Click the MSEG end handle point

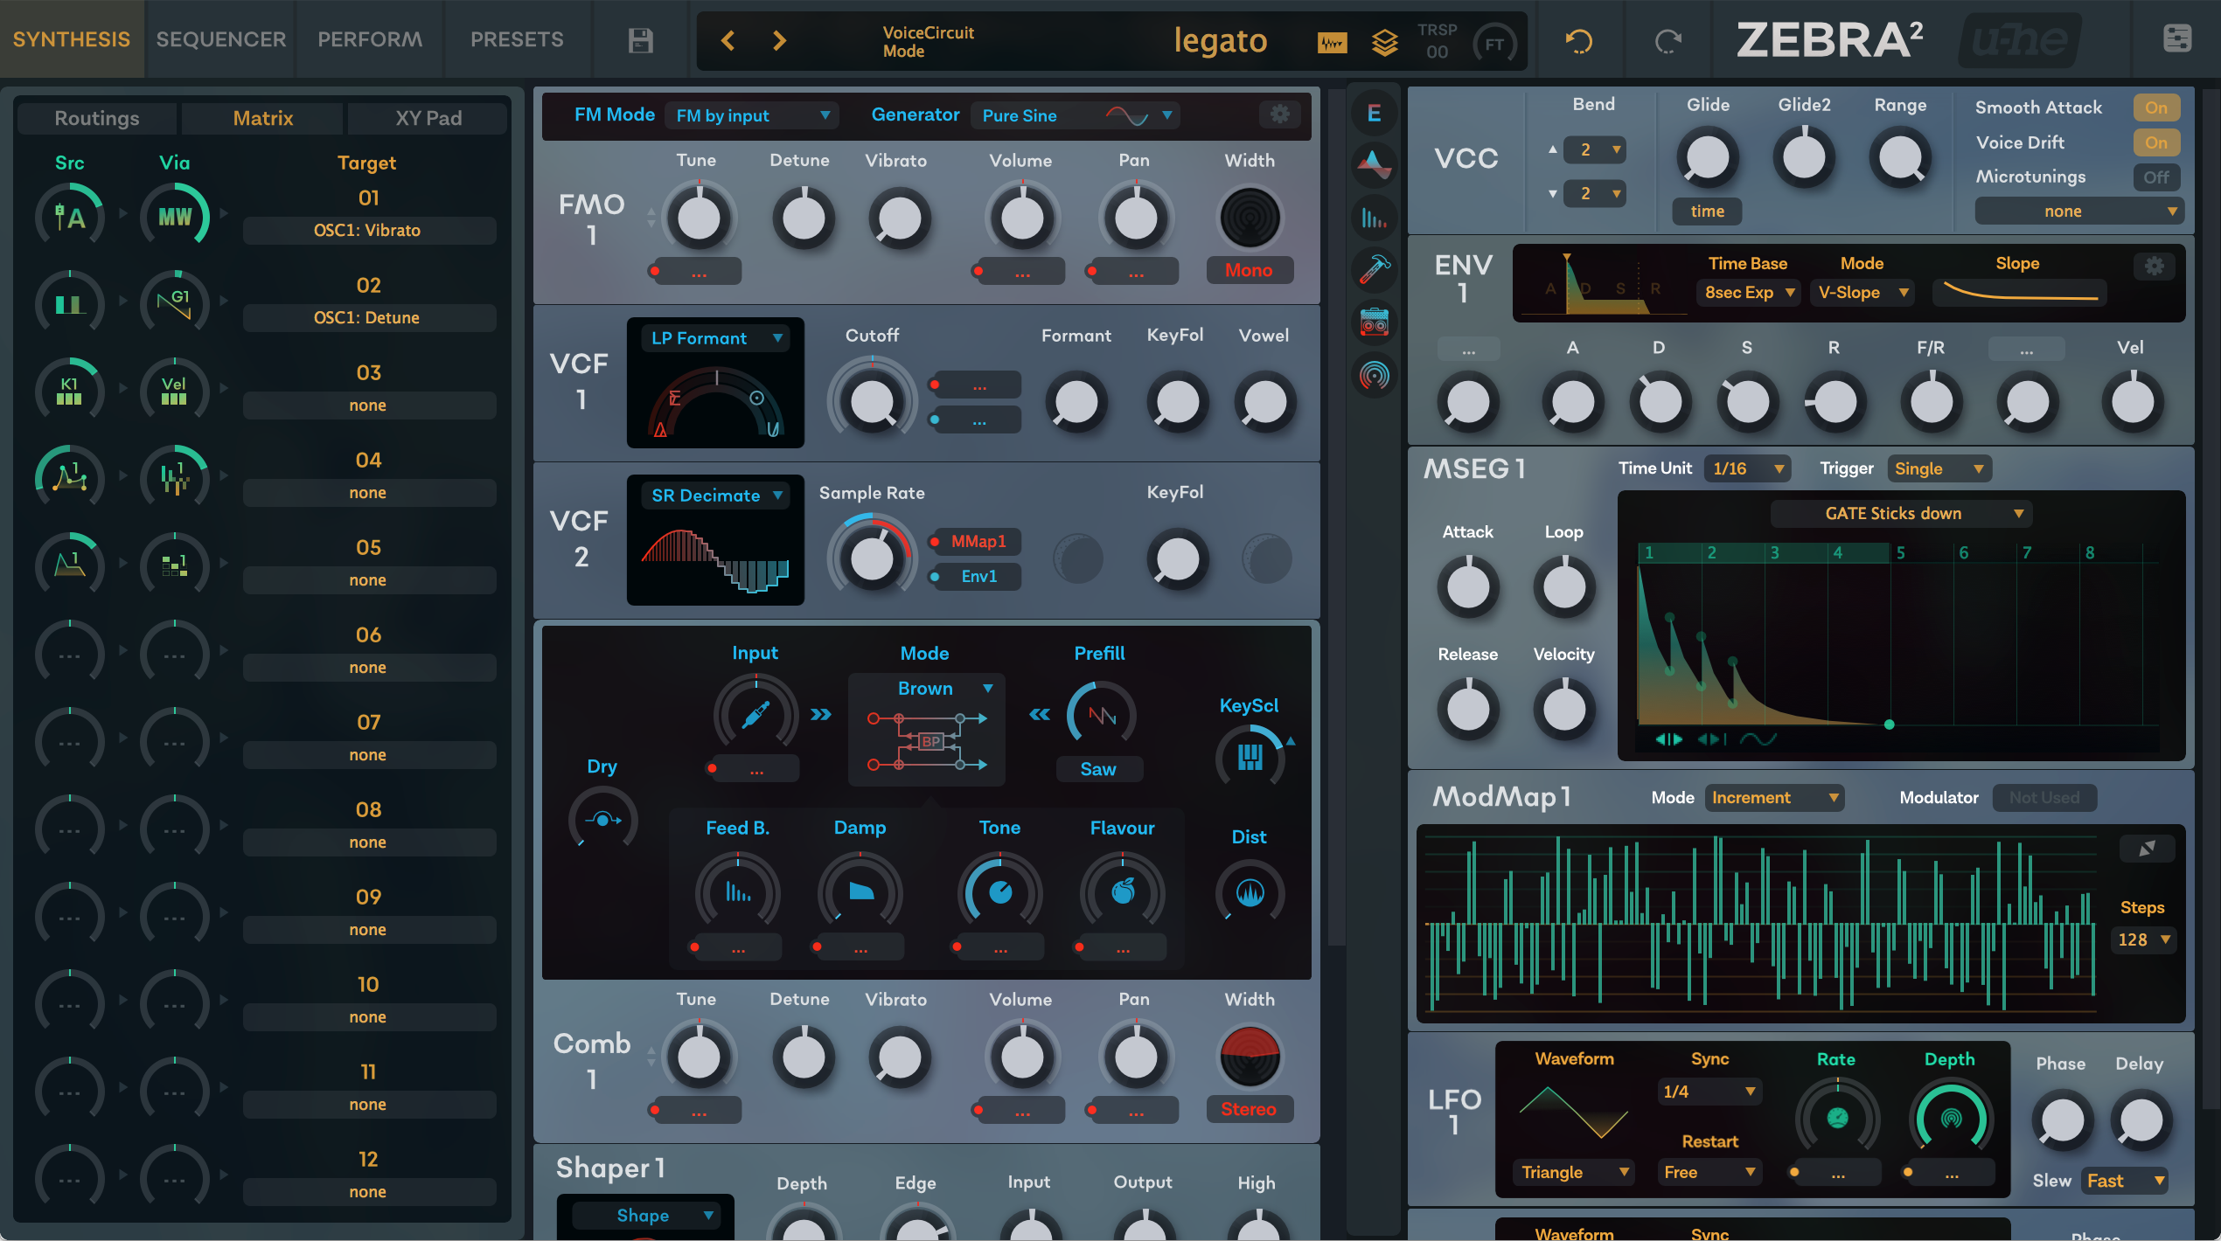tap(1890, 724)
